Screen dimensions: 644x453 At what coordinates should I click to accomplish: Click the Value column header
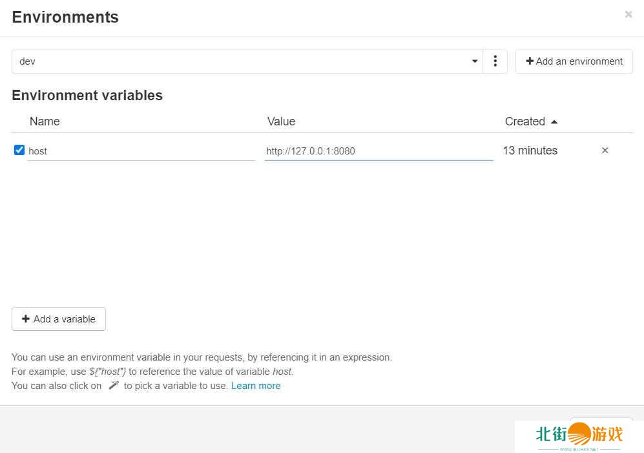[281, 121]
